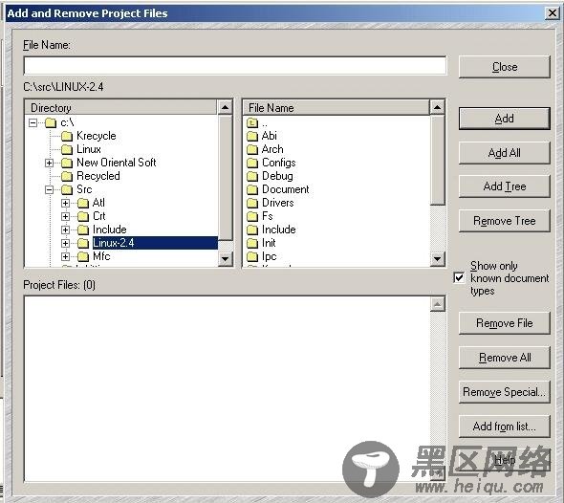
Task: Toggle 'Show only known document types' checkbox
Action: [x=460, y=277]
